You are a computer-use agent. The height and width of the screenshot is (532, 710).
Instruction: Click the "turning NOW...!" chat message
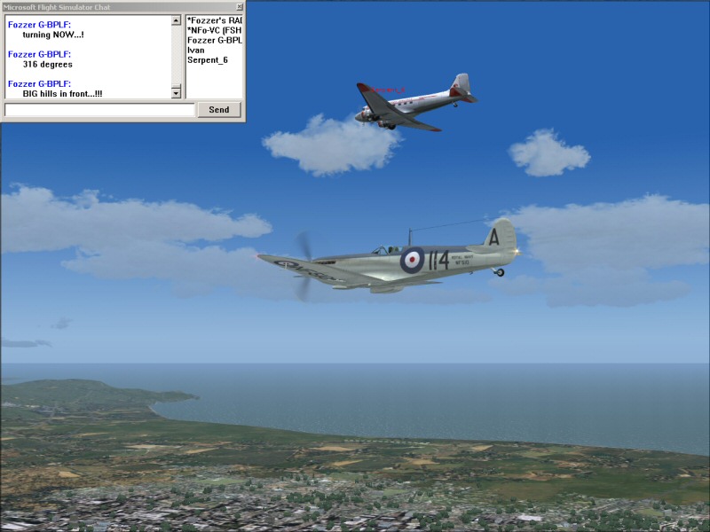click(x=53, y=35)
